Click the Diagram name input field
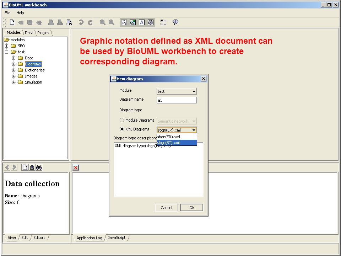Screen dimensions: 341x256 177,100
